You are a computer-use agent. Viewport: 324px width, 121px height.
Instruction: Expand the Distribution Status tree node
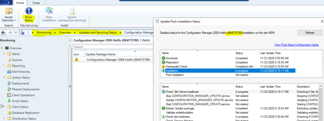coord(4,118)
